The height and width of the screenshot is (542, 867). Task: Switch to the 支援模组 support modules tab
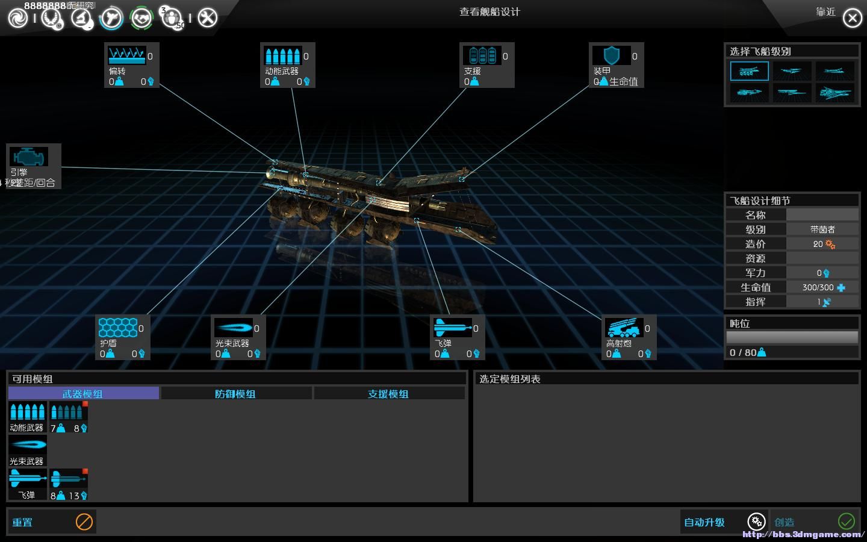click(x=389, y=393)
